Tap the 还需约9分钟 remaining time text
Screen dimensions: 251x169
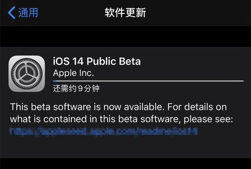76,89
